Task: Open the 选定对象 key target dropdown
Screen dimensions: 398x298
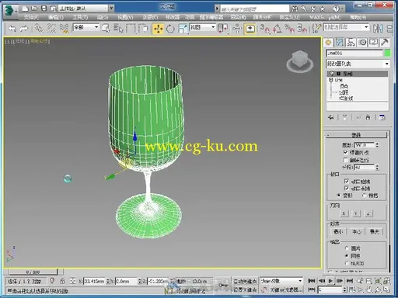Action: (x=281, y=281)
